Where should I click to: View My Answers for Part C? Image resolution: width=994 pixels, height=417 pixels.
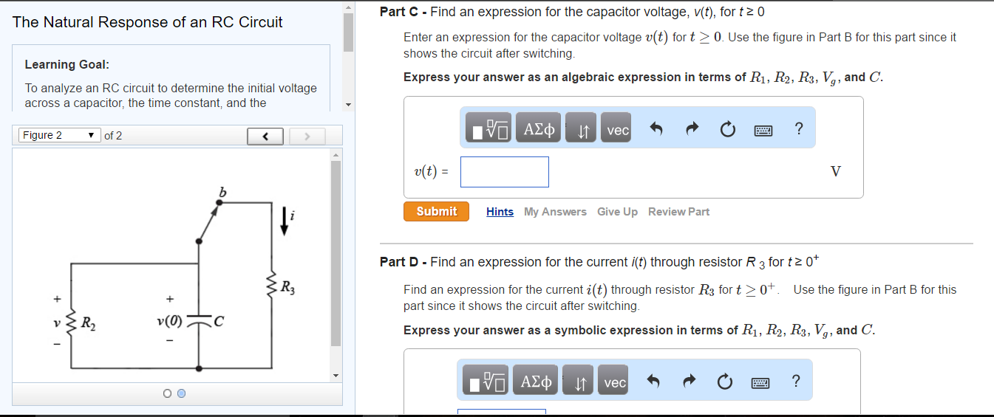point(555,212)
